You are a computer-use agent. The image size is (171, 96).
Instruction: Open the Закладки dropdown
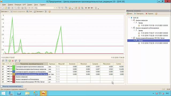pos(39,11)
